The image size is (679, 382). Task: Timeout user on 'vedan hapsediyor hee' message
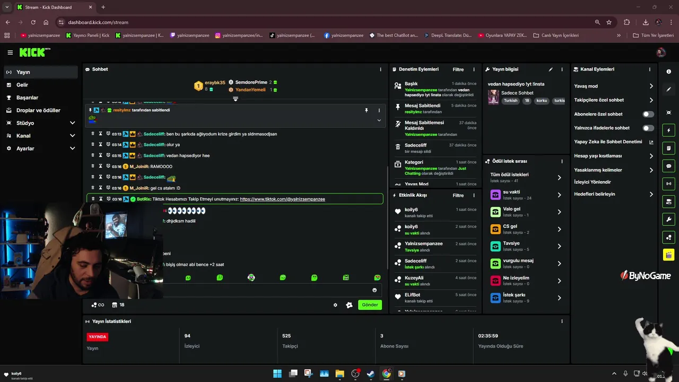coord(100,155)
